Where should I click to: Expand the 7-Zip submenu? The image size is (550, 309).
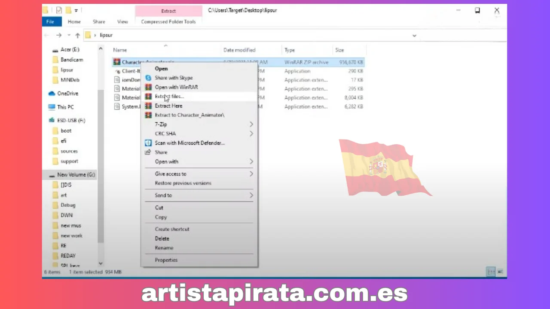251,124
